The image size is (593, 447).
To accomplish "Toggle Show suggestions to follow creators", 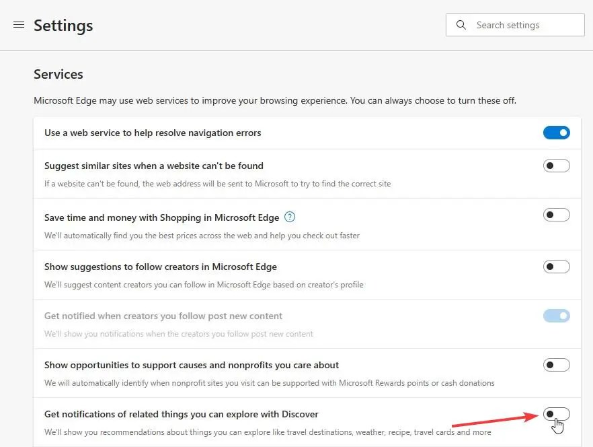I will (x=556, y=267).
